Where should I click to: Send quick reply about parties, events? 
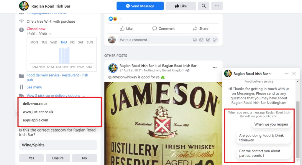[263, 153]
